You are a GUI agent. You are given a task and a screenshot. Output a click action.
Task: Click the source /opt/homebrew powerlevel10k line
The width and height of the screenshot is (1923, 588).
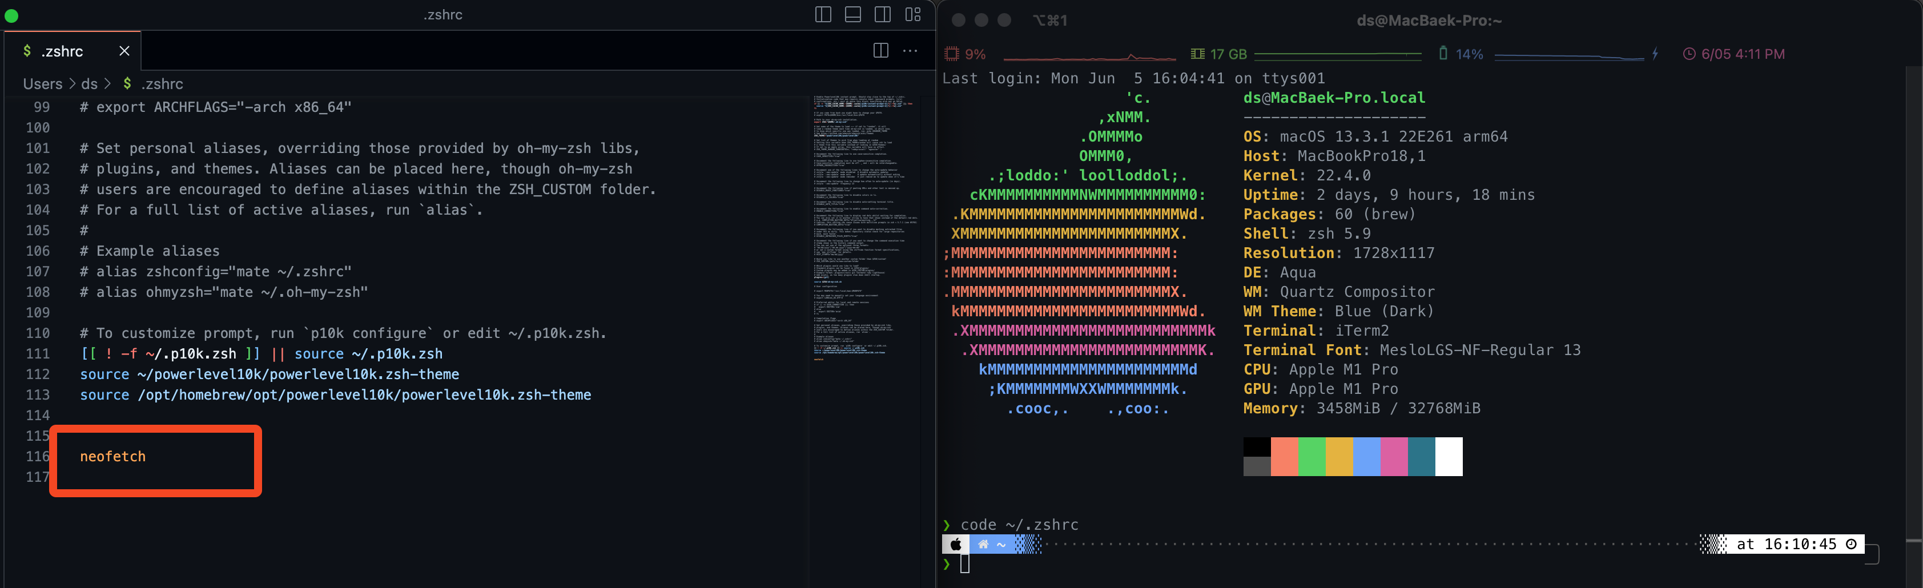pyautogui.click(x=336, y=394)
